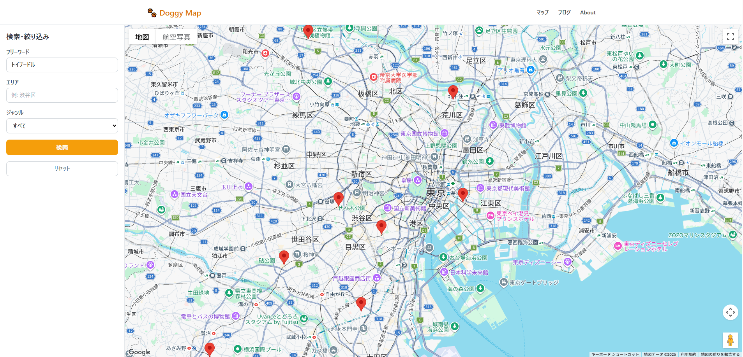
Task: Focus the フリーワード field containing トイプードル
Action: (62, 65)
